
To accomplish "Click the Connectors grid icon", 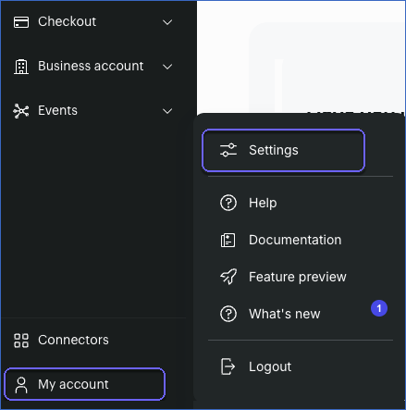I will pyautogui.click(x=21, y=341).
